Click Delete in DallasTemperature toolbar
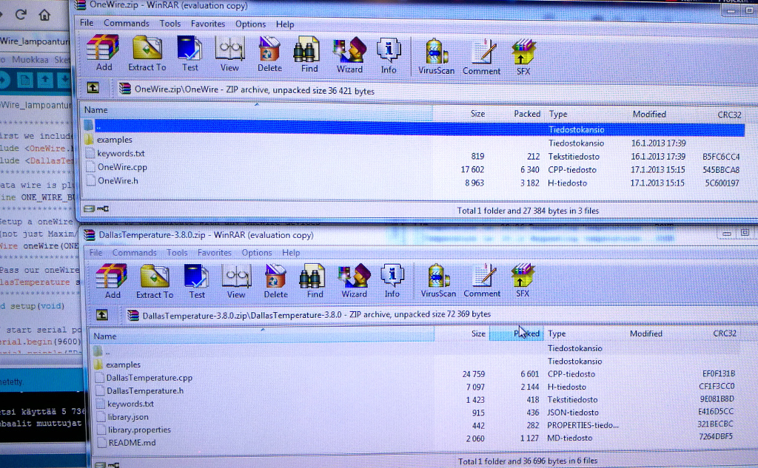Viewport: 758px width, 468px height. click(275, 281)
